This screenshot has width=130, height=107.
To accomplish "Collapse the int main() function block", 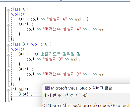I will click(x=9, y=89).
